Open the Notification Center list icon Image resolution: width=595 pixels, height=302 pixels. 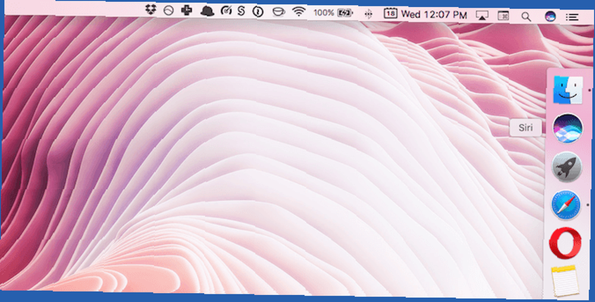[x=572, y=17]
